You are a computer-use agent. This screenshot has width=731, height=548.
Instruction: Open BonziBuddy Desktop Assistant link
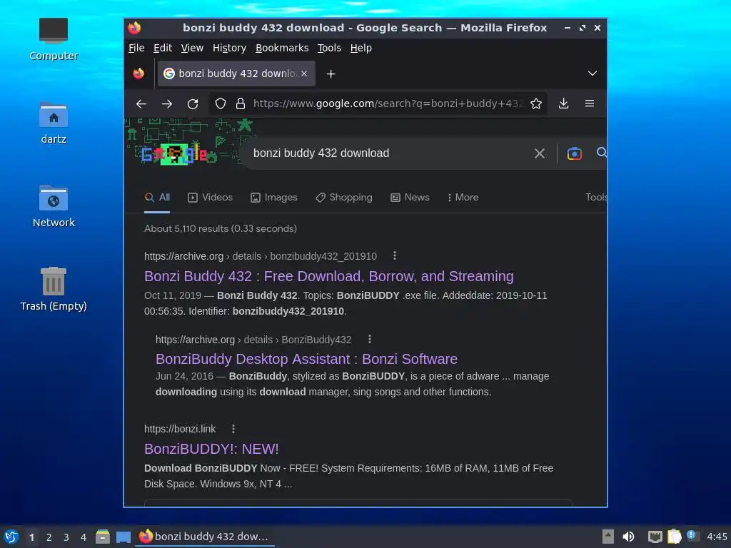[x=306, y=359]
